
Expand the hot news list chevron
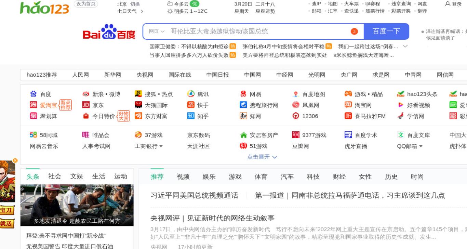(405, 46)
